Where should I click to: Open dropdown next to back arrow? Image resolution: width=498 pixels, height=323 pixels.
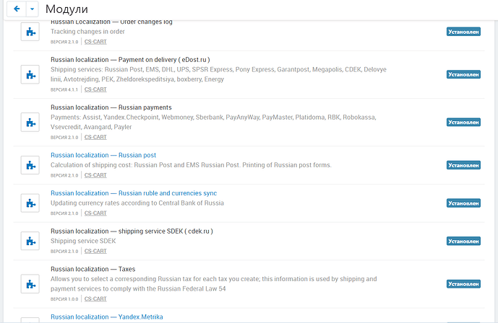[32, 9]
